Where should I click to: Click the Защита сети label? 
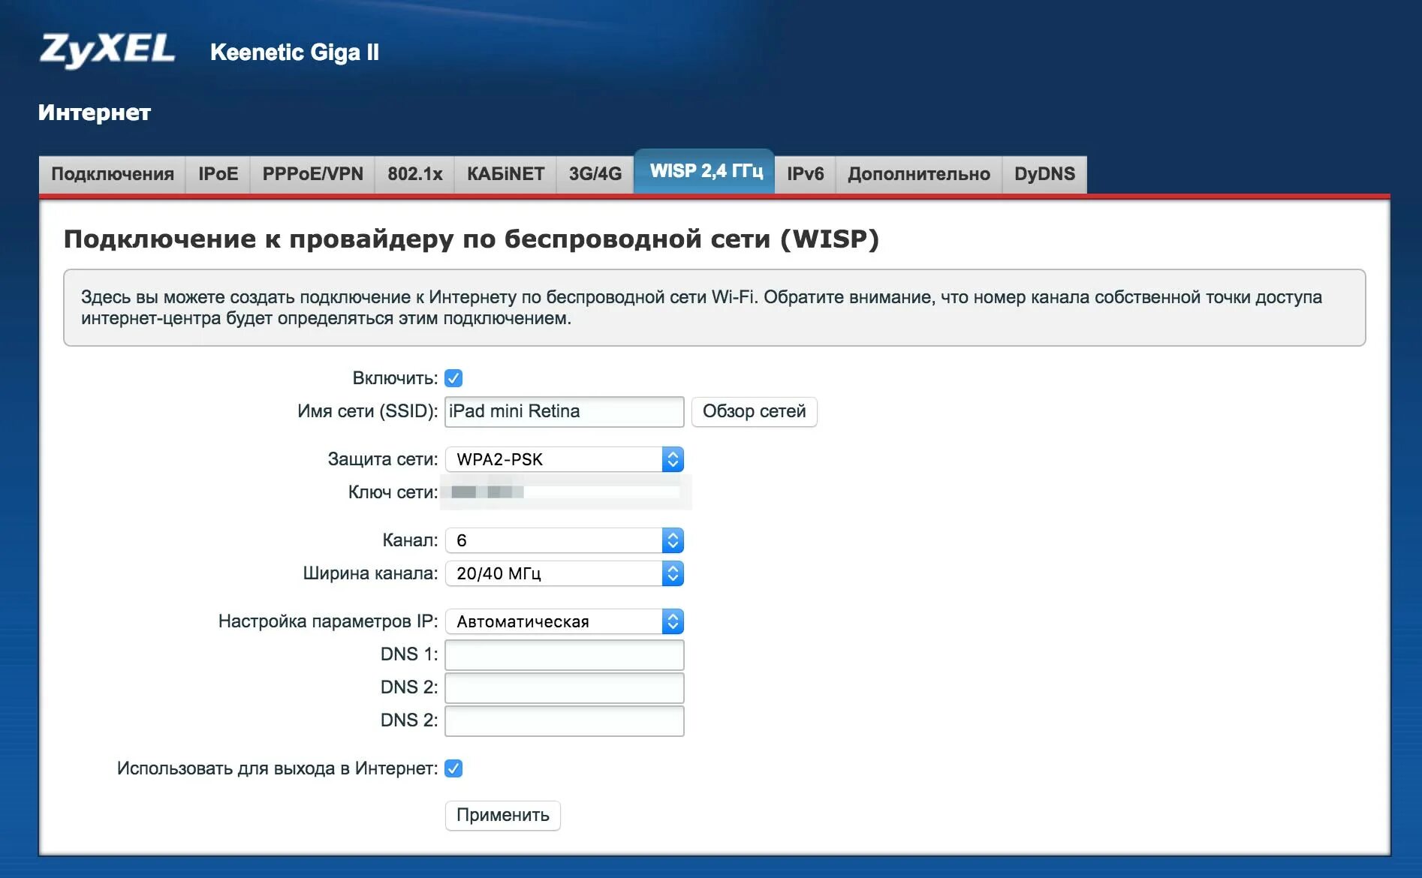tap(383, 459)
